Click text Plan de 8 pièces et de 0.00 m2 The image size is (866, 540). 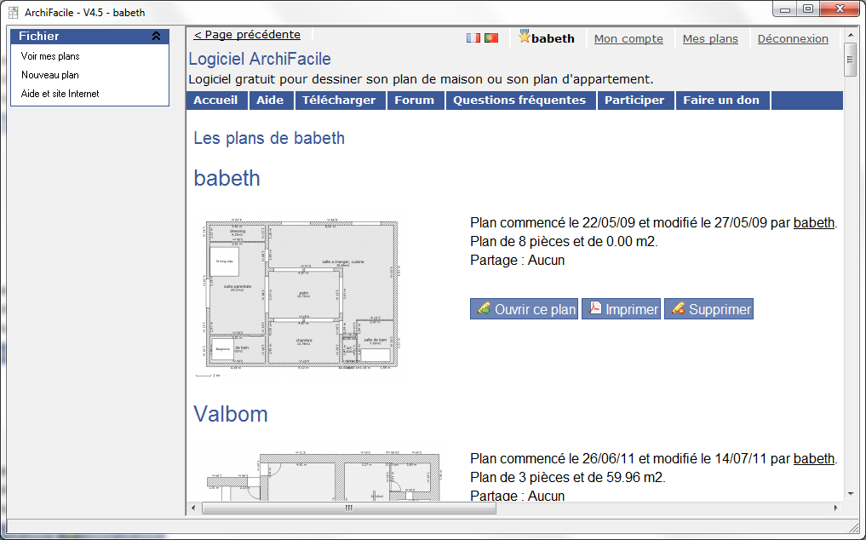pyautogui.click(x=564, y=242)
